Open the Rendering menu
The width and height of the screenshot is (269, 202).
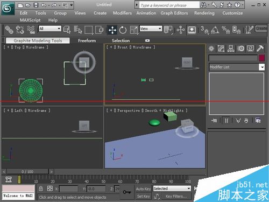click(204, 13)
